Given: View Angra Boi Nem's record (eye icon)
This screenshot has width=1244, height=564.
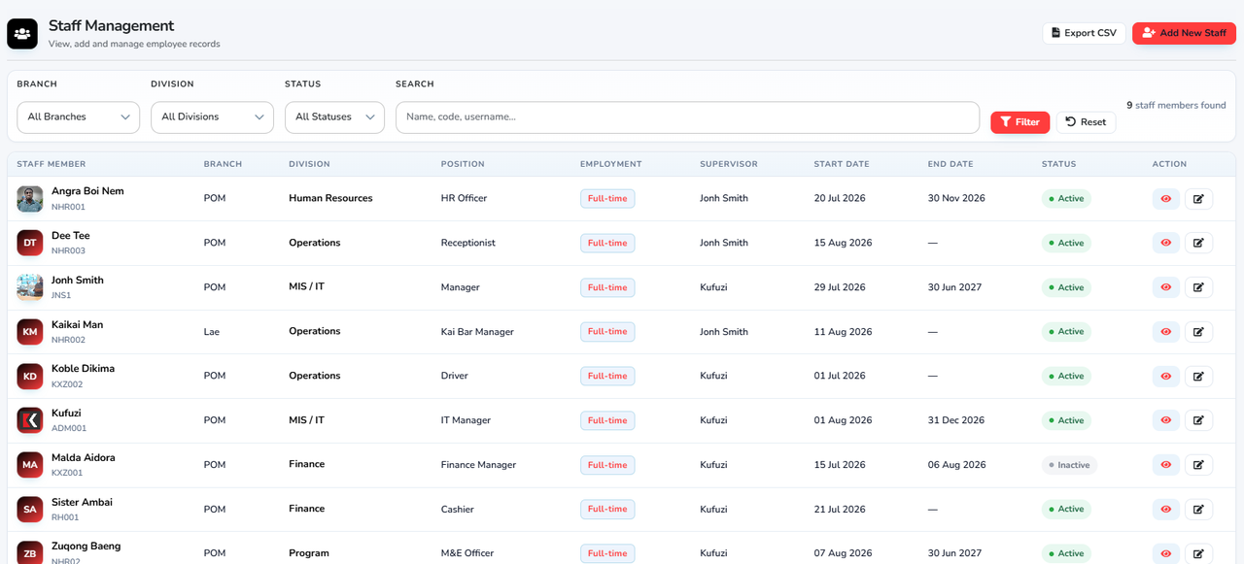Looking at the screenshot, I should tap(1165, 199).
